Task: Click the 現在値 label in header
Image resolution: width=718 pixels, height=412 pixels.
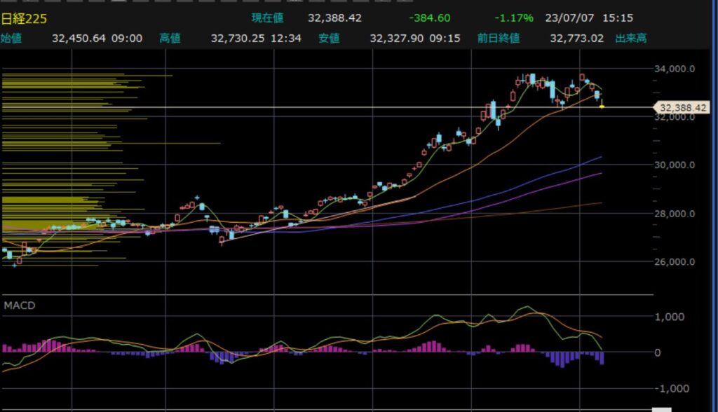Action: coord(267,18)
